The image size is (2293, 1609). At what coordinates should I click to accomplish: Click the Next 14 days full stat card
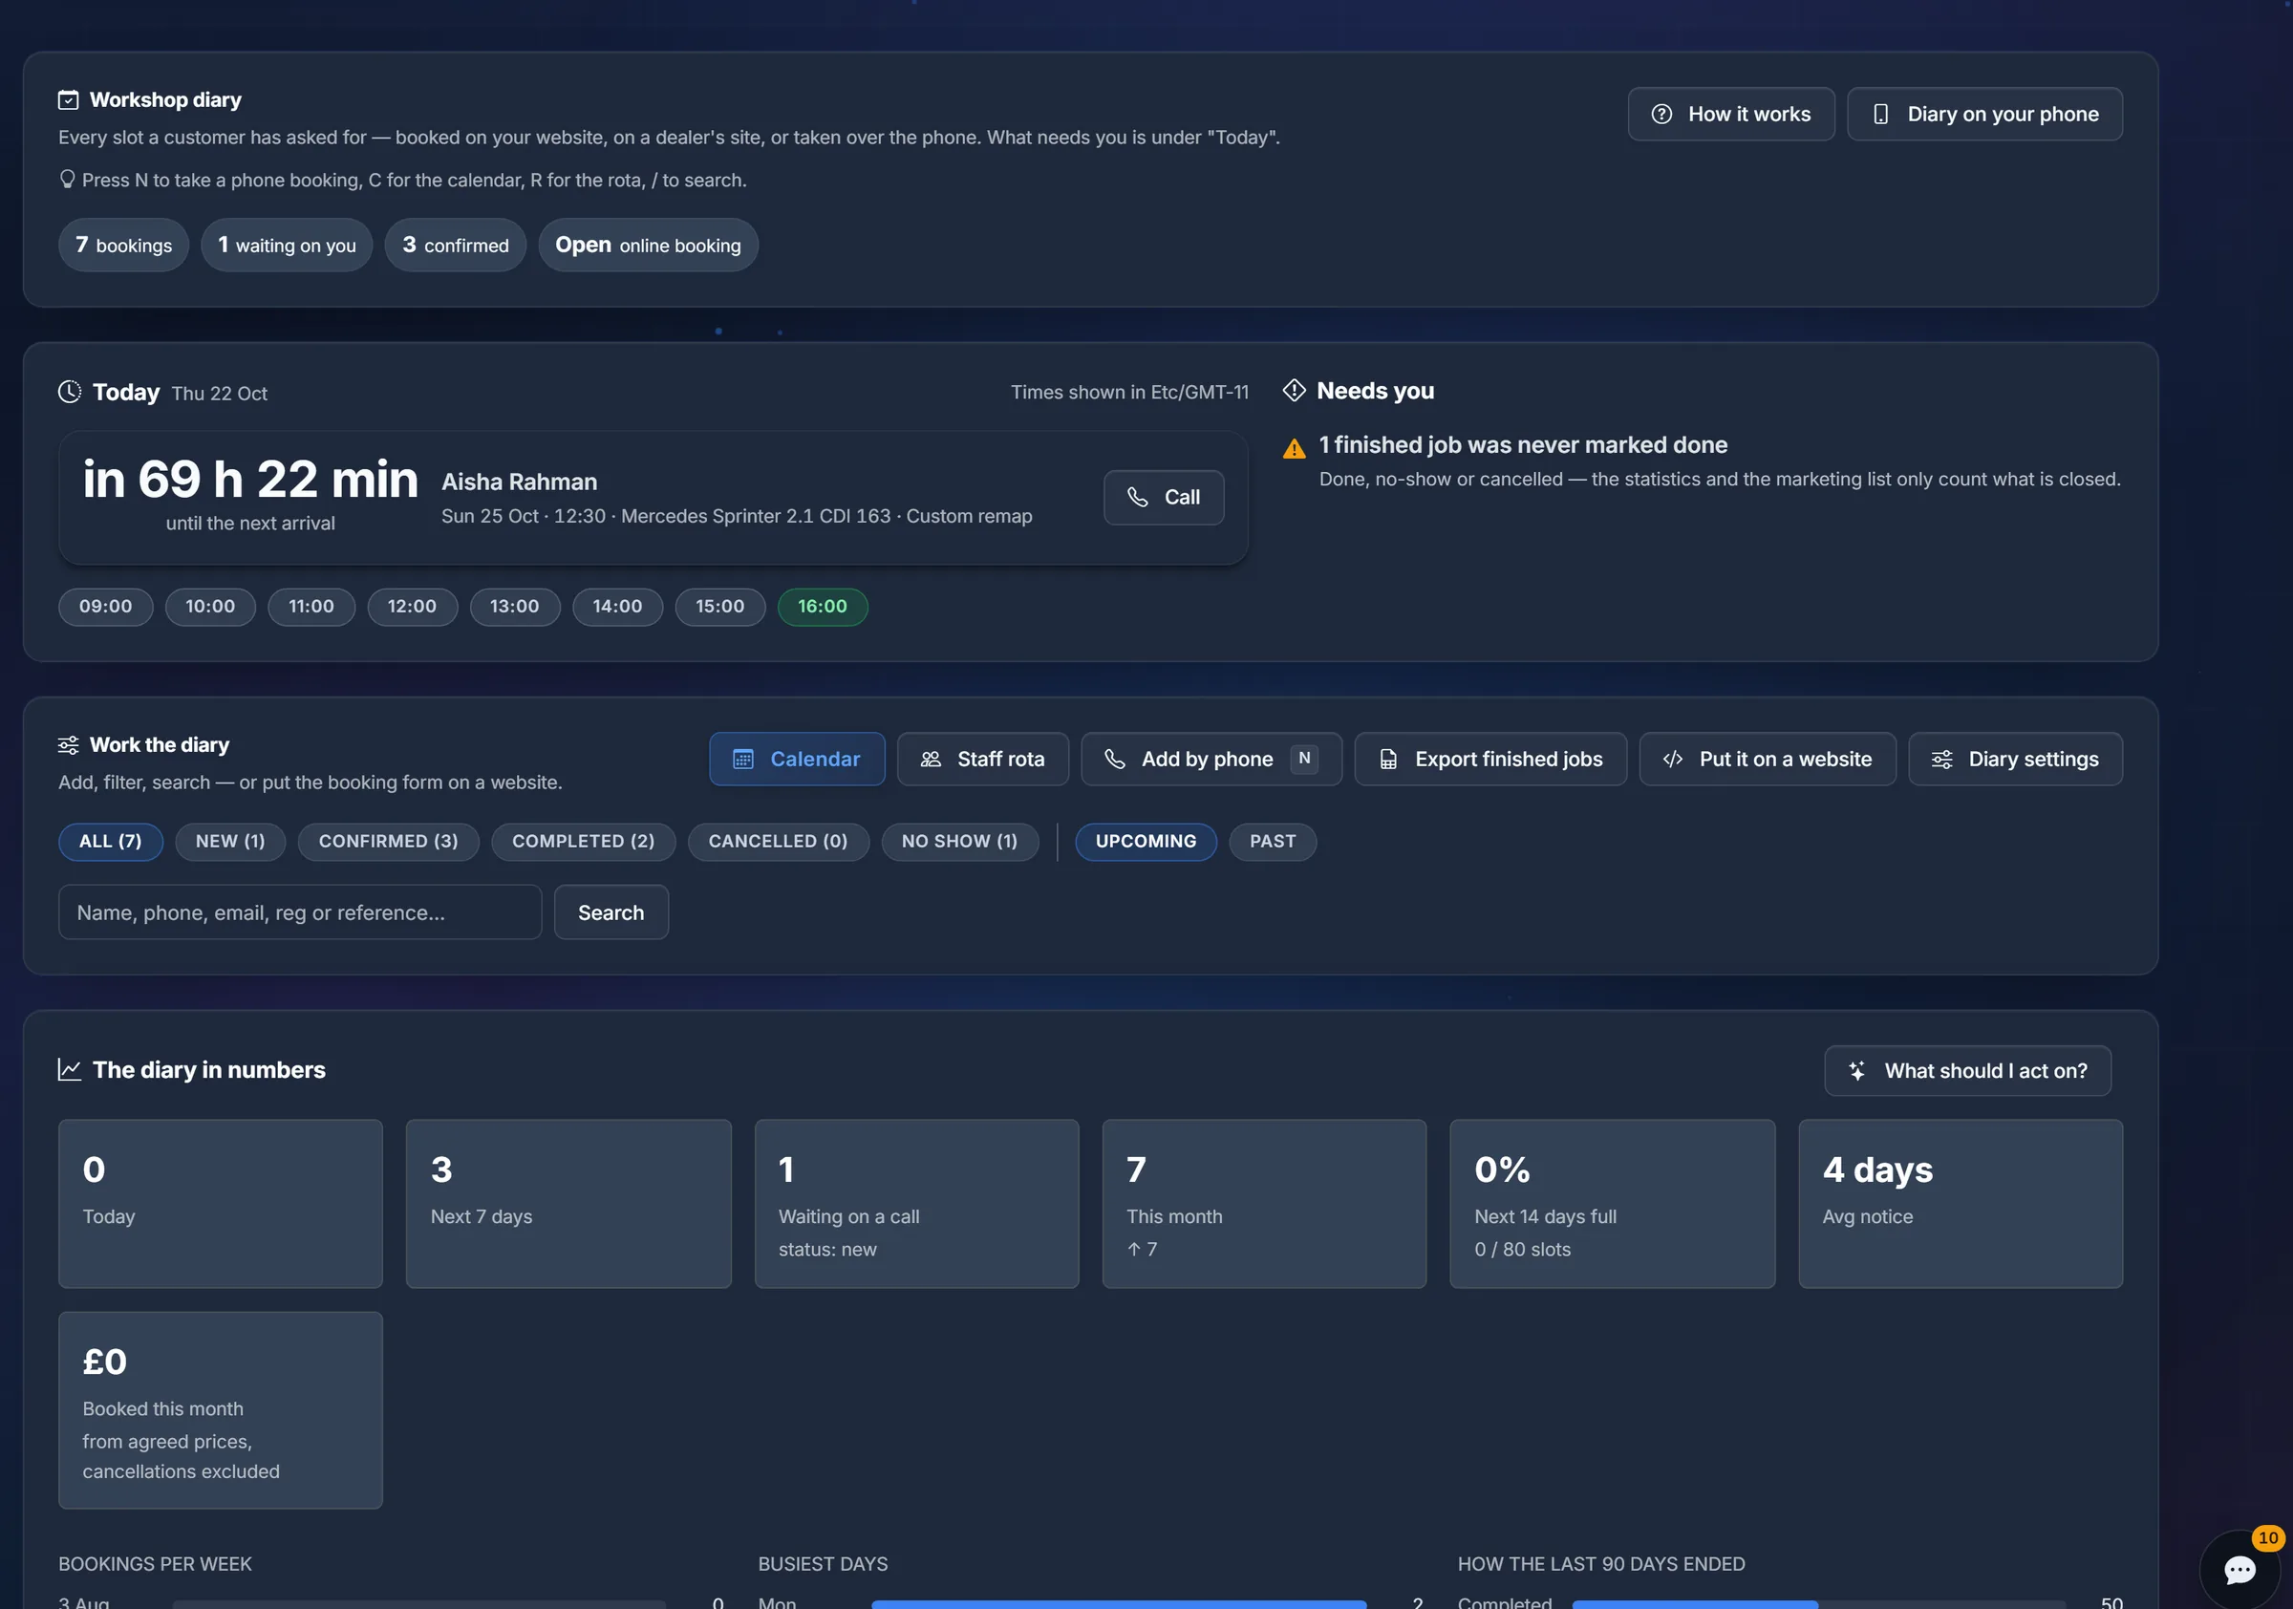click(x=1611, y=1204)
